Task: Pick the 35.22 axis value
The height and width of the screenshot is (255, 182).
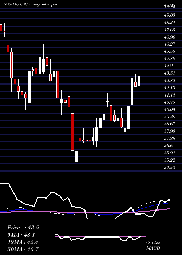Action: pyautogui.click(x=170, y=160)
